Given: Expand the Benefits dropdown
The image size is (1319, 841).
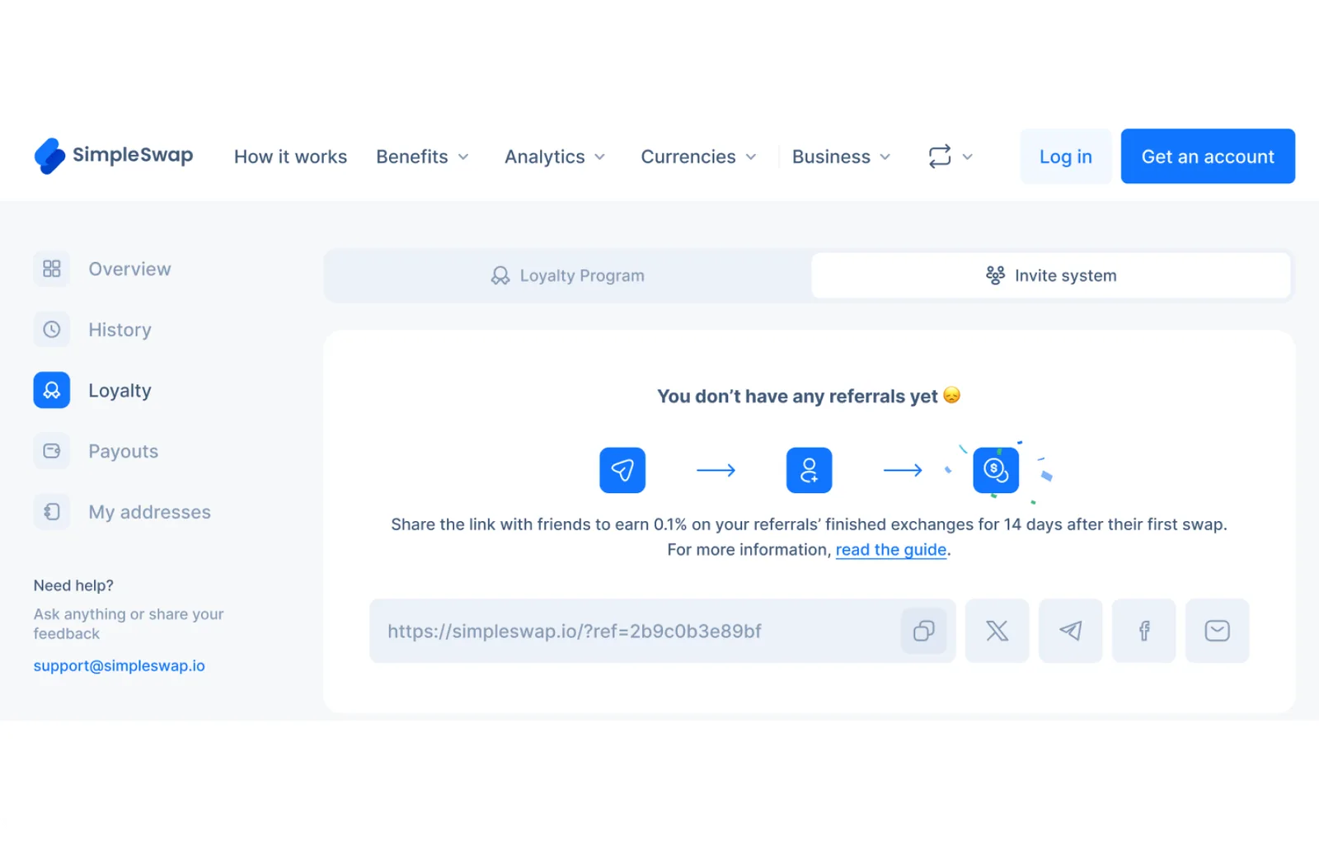Looking at the screenshot, I should pos(423,157).
